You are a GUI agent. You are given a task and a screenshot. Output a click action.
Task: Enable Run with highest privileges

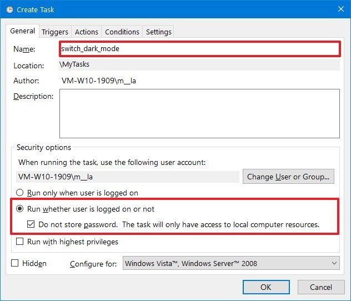click(21, 242)
